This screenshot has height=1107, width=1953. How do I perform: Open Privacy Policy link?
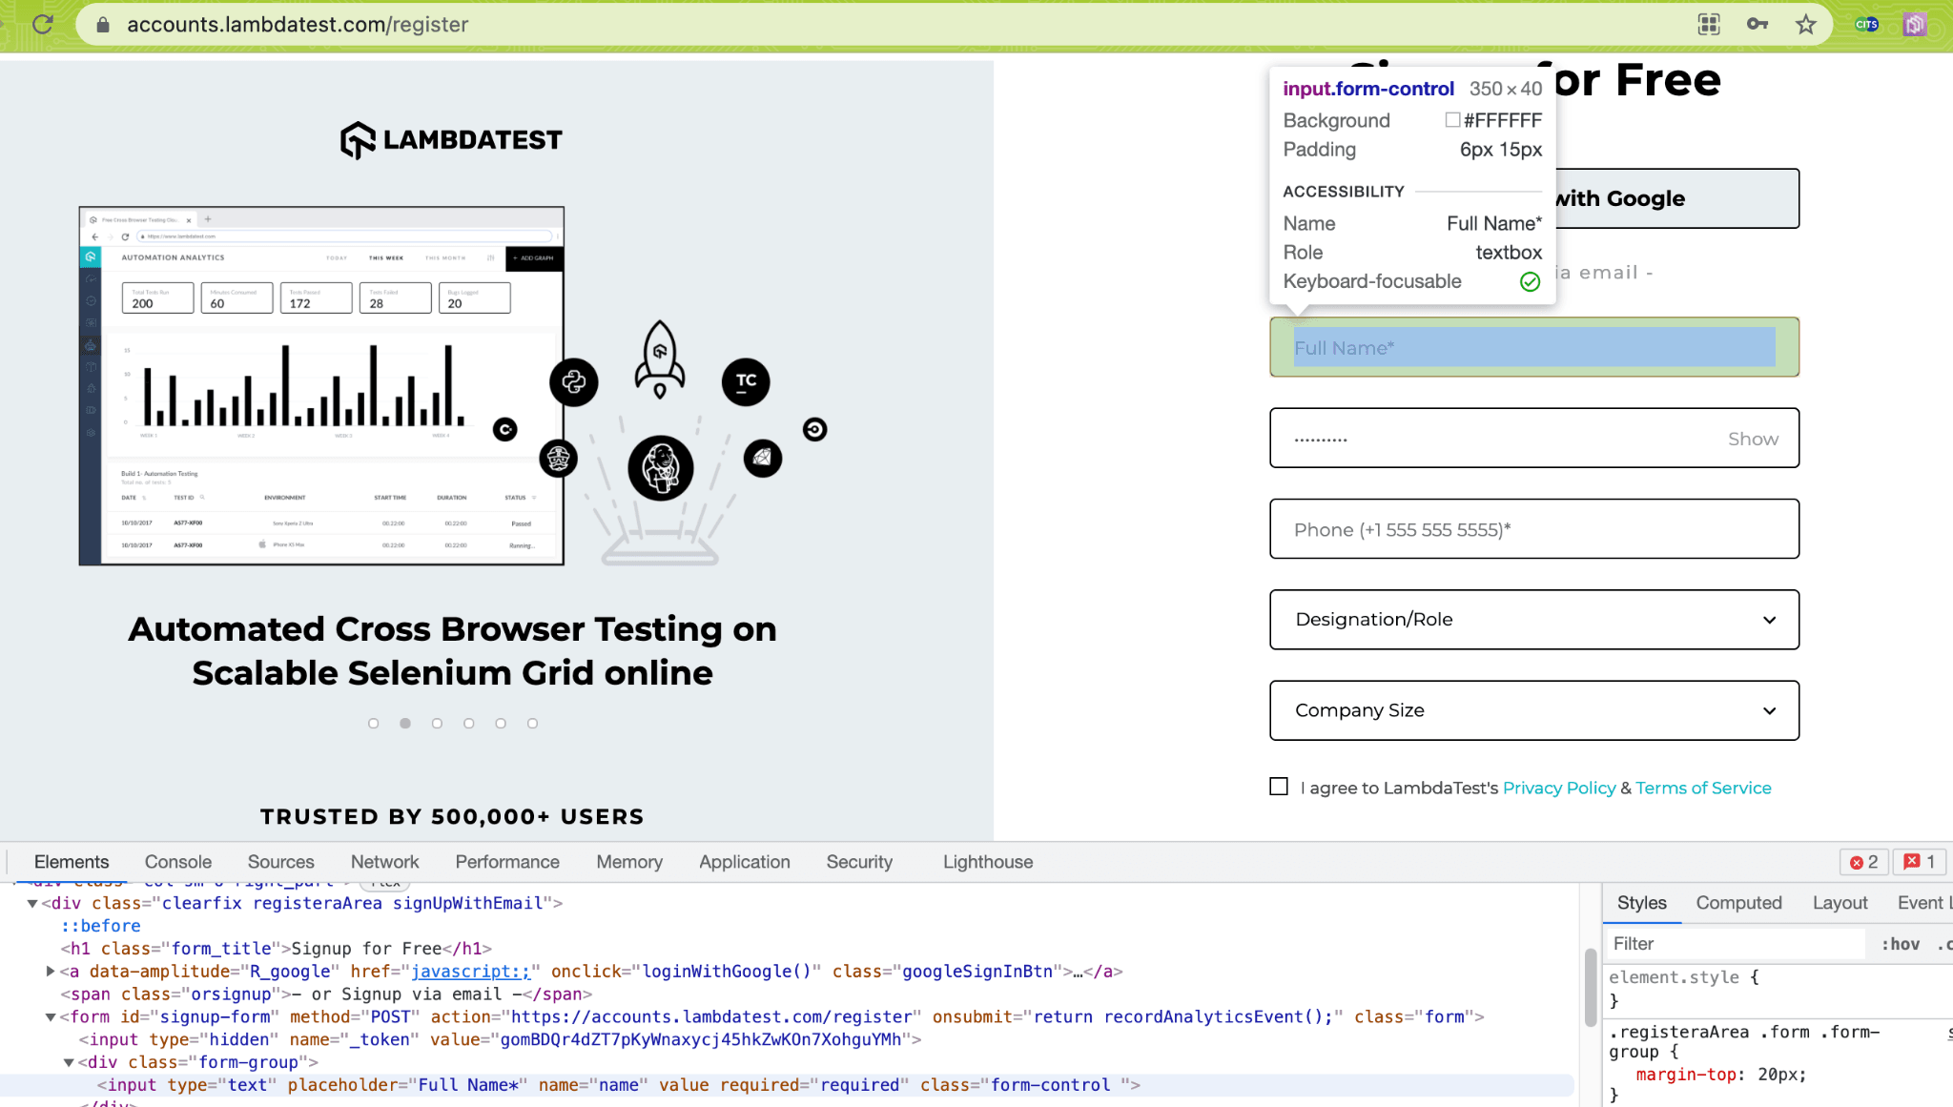tap(1559, 788)
